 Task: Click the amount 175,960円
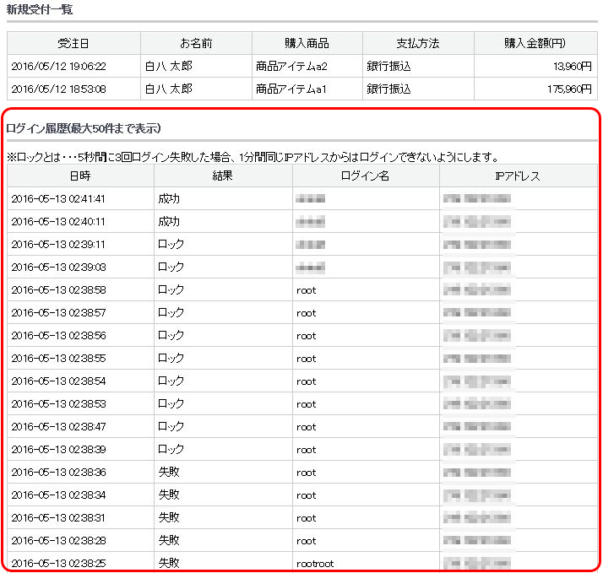click(x=569, y=89)
